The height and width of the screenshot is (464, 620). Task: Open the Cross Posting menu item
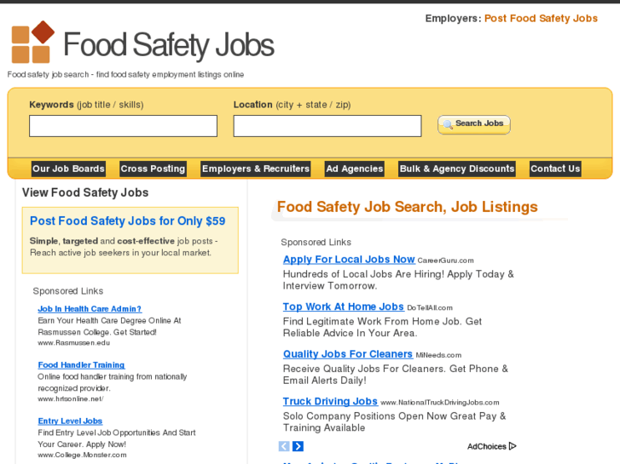(x=153, y=169)
